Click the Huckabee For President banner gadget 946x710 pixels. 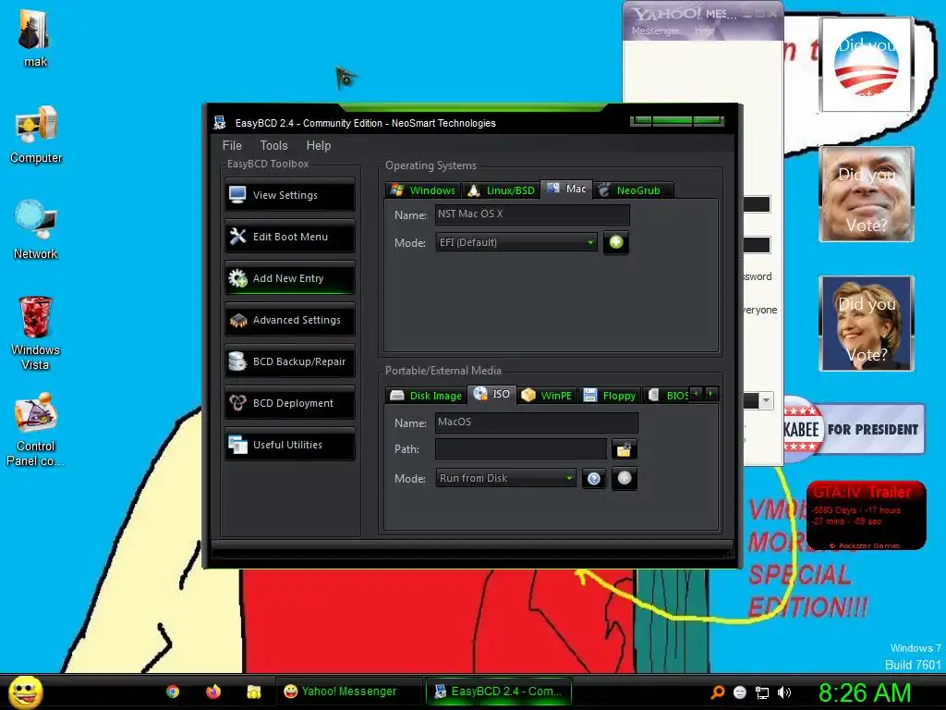point(855,429)
